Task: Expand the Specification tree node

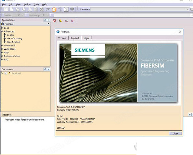Action: click(x=5, y=42)
